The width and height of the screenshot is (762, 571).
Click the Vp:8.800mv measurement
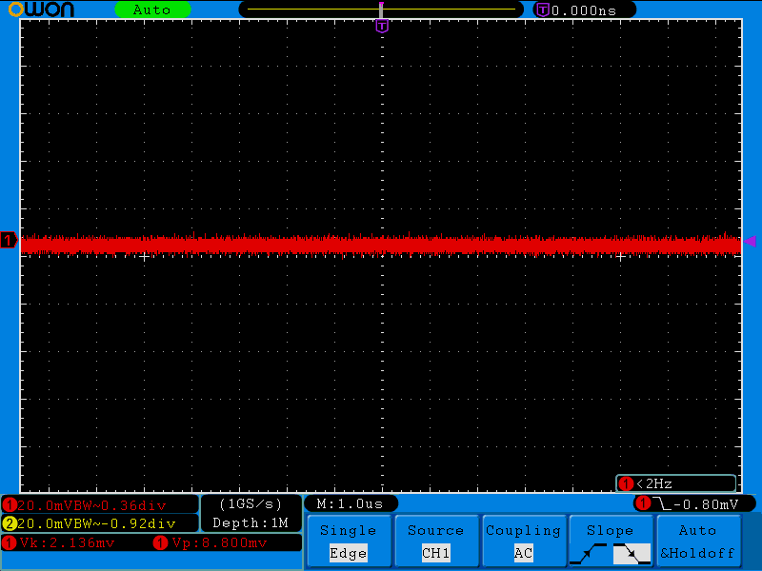219,542
